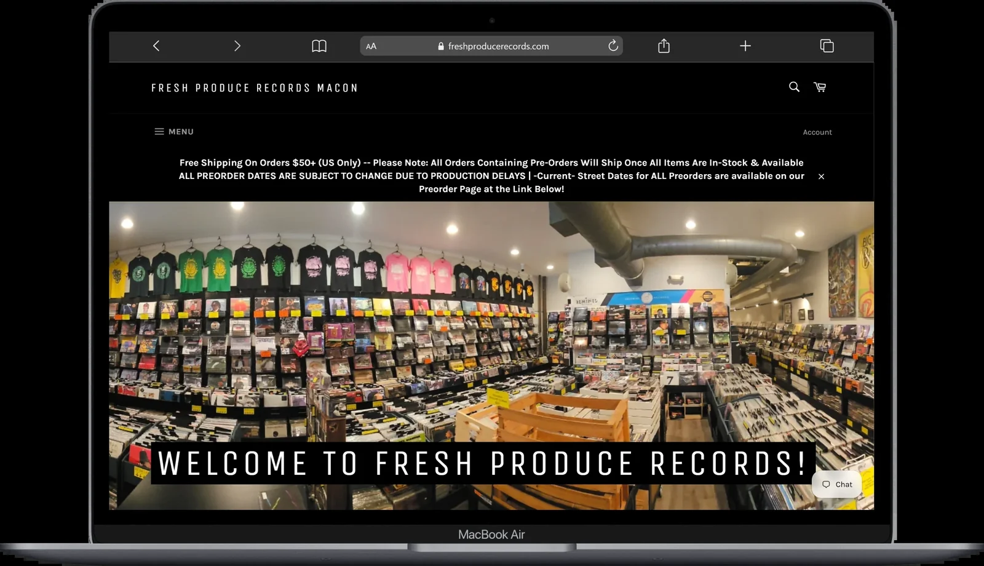Image resolution: width=984 pixels, height=566 pixels.
Task: Focus the freshproducerecords.com address bar
Action: pos(491,46)
